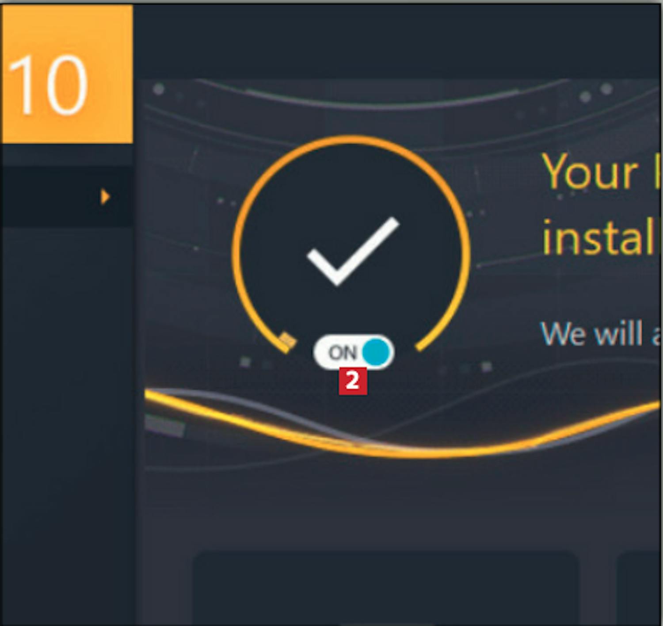This screenshot has width=663, height=626.
Task: Open the dark card panel at the bottom
Action: 385,588
